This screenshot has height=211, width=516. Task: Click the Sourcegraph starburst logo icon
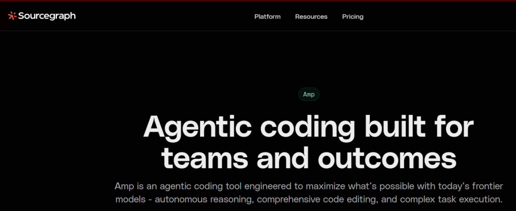coord(12,16)
